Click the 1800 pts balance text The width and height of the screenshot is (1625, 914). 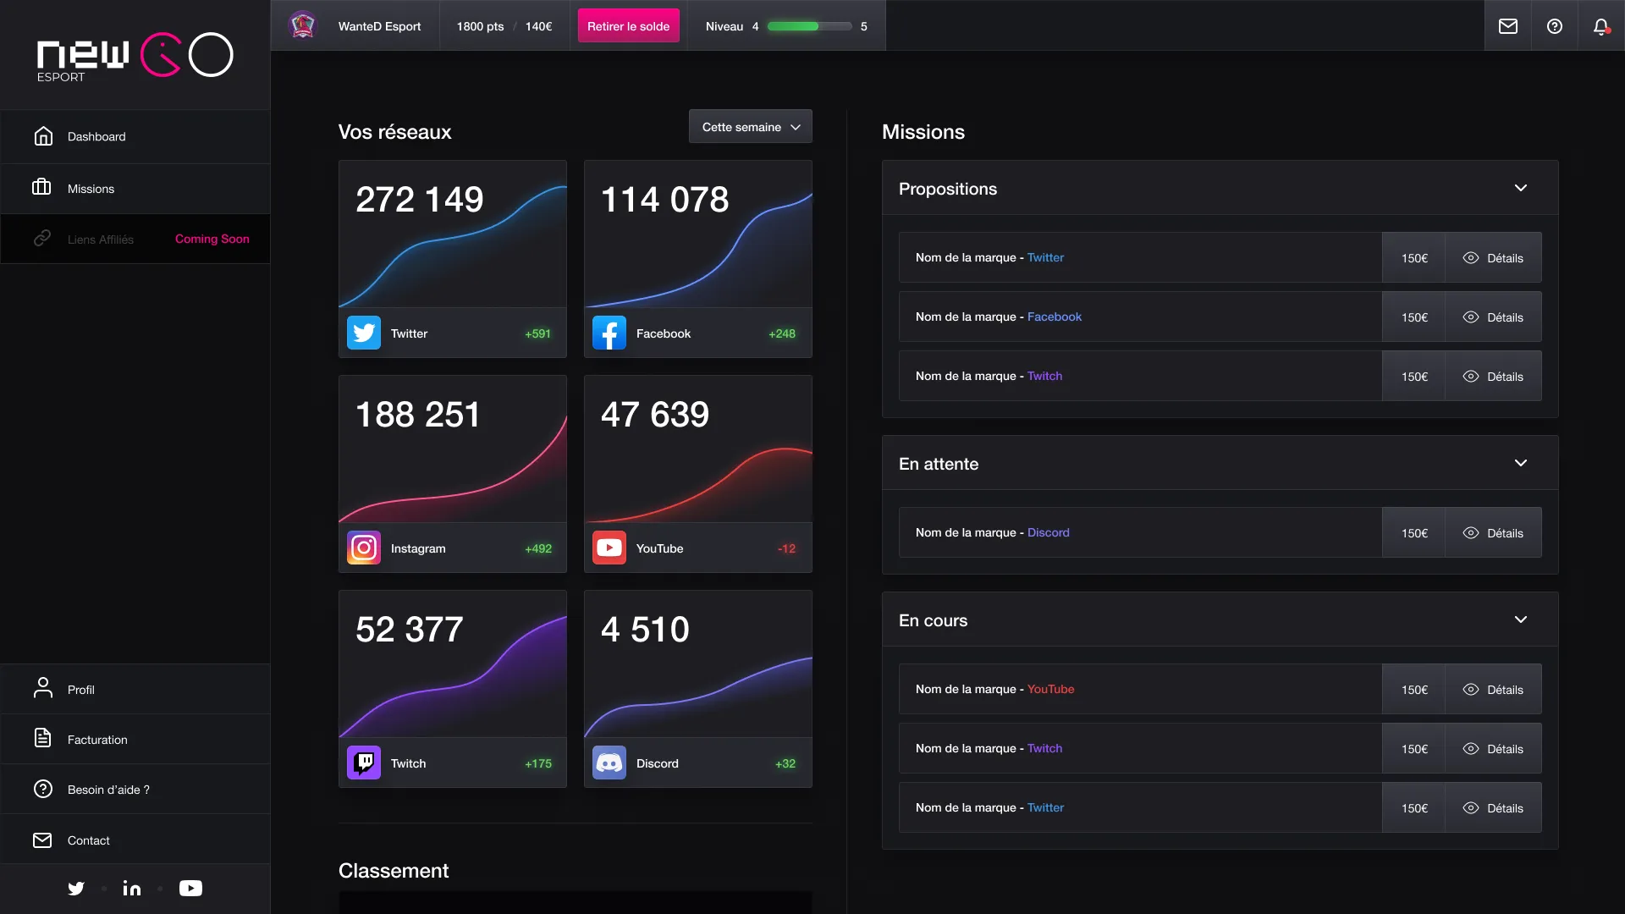[x=480, y=26]
